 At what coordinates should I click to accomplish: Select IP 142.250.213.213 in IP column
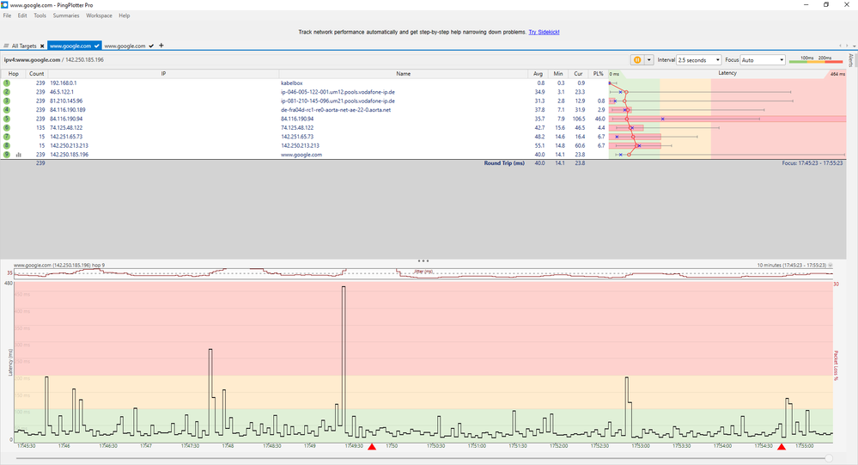[x=69, y=146]
